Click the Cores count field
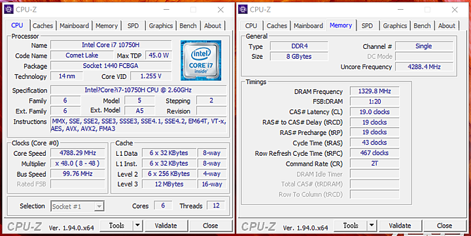471x236 pixels. point(163,206)
